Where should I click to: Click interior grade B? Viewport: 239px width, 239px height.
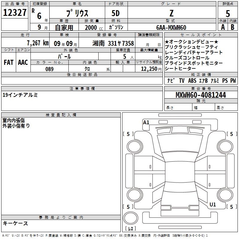[x=233, y=27]
